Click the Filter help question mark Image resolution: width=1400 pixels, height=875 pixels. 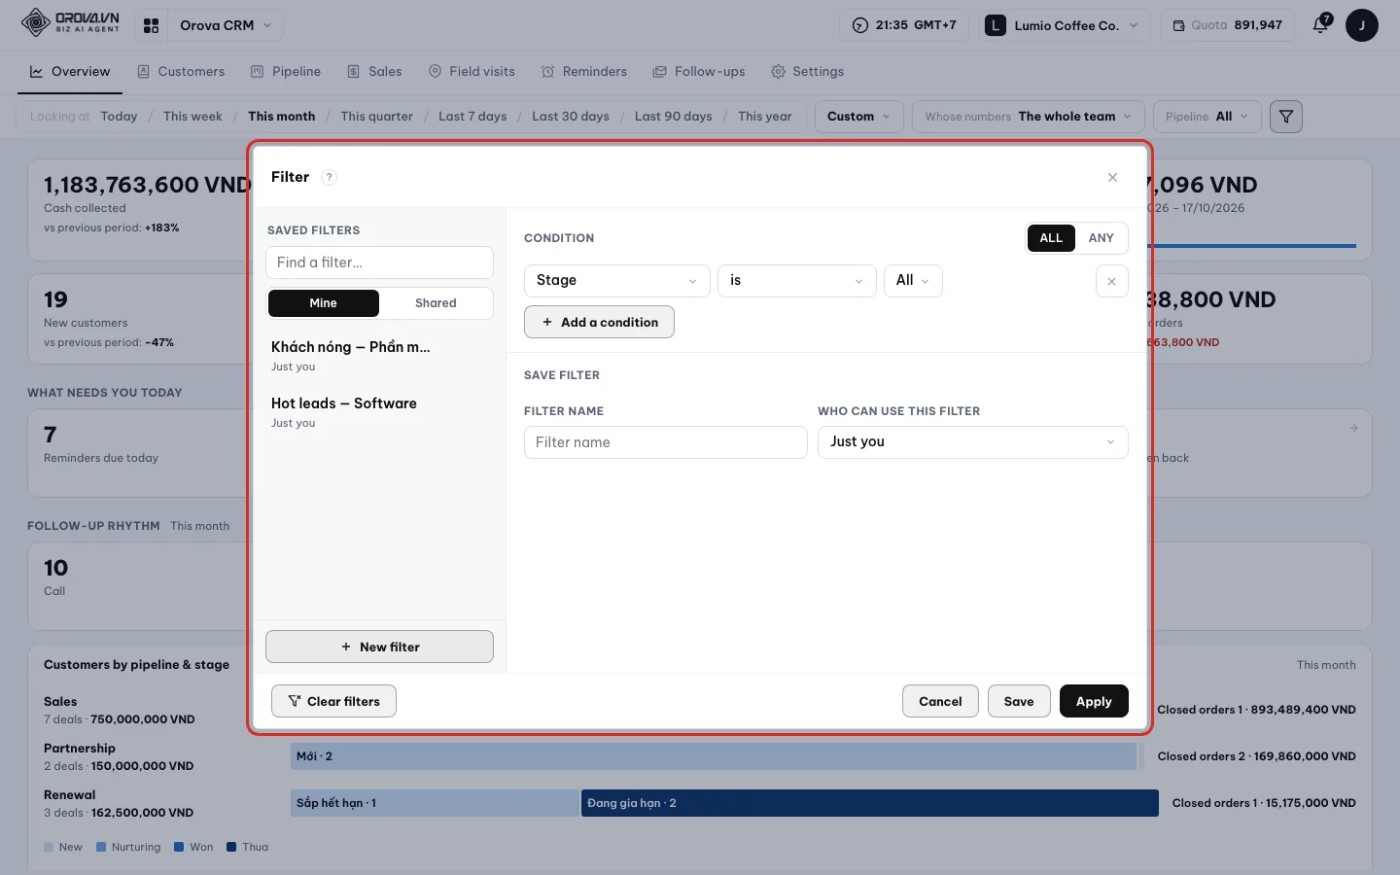(330, 177)
